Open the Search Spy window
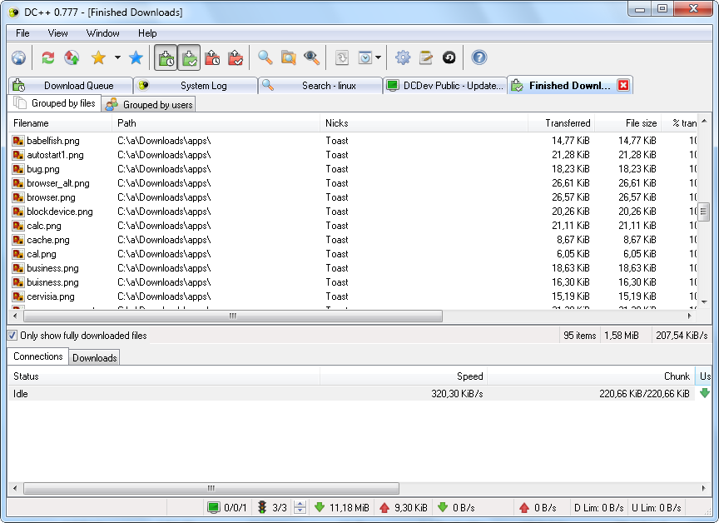719x523 pixels. pos(311,57)
